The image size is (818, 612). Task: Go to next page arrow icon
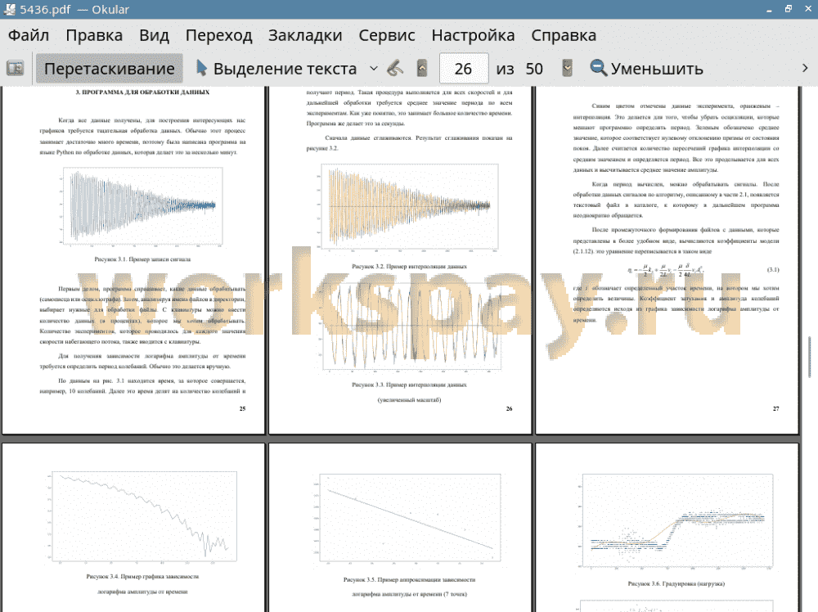567,68
